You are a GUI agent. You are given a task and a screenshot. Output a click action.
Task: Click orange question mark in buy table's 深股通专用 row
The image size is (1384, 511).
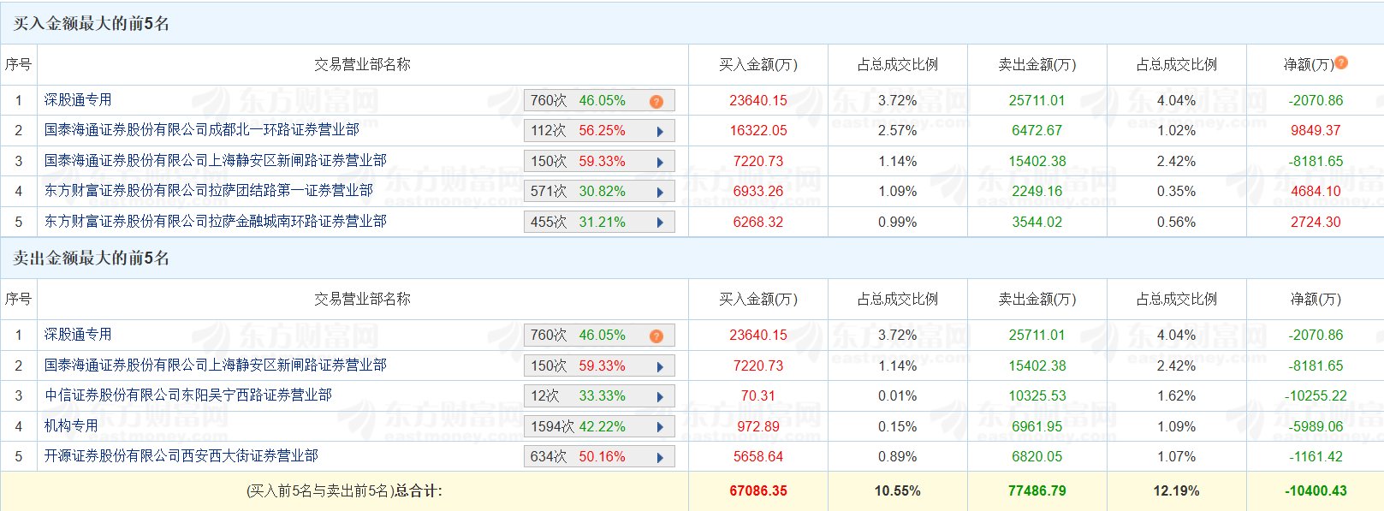point(656,101)
